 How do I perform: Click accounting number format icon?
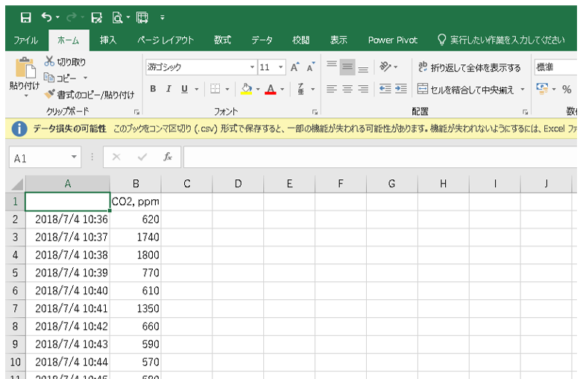click(542, 89)
